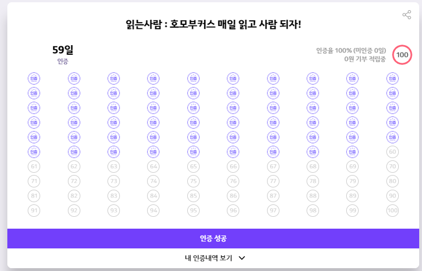Click the day 60 circle
Image resolution: width=422 pixels, height=271 pixels.
coord(393,152)
